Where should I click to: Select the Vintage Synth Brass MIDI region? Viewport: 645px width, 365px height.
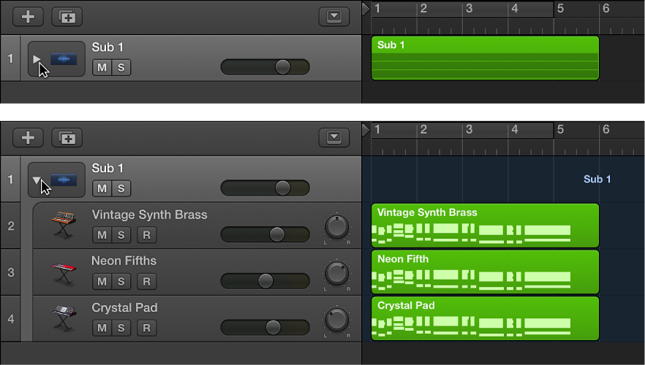click(x=485, y=226)
